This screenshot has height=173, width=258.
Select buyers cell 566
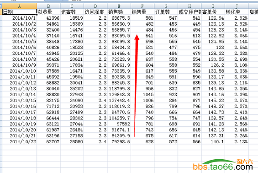[x=190, y=141]
